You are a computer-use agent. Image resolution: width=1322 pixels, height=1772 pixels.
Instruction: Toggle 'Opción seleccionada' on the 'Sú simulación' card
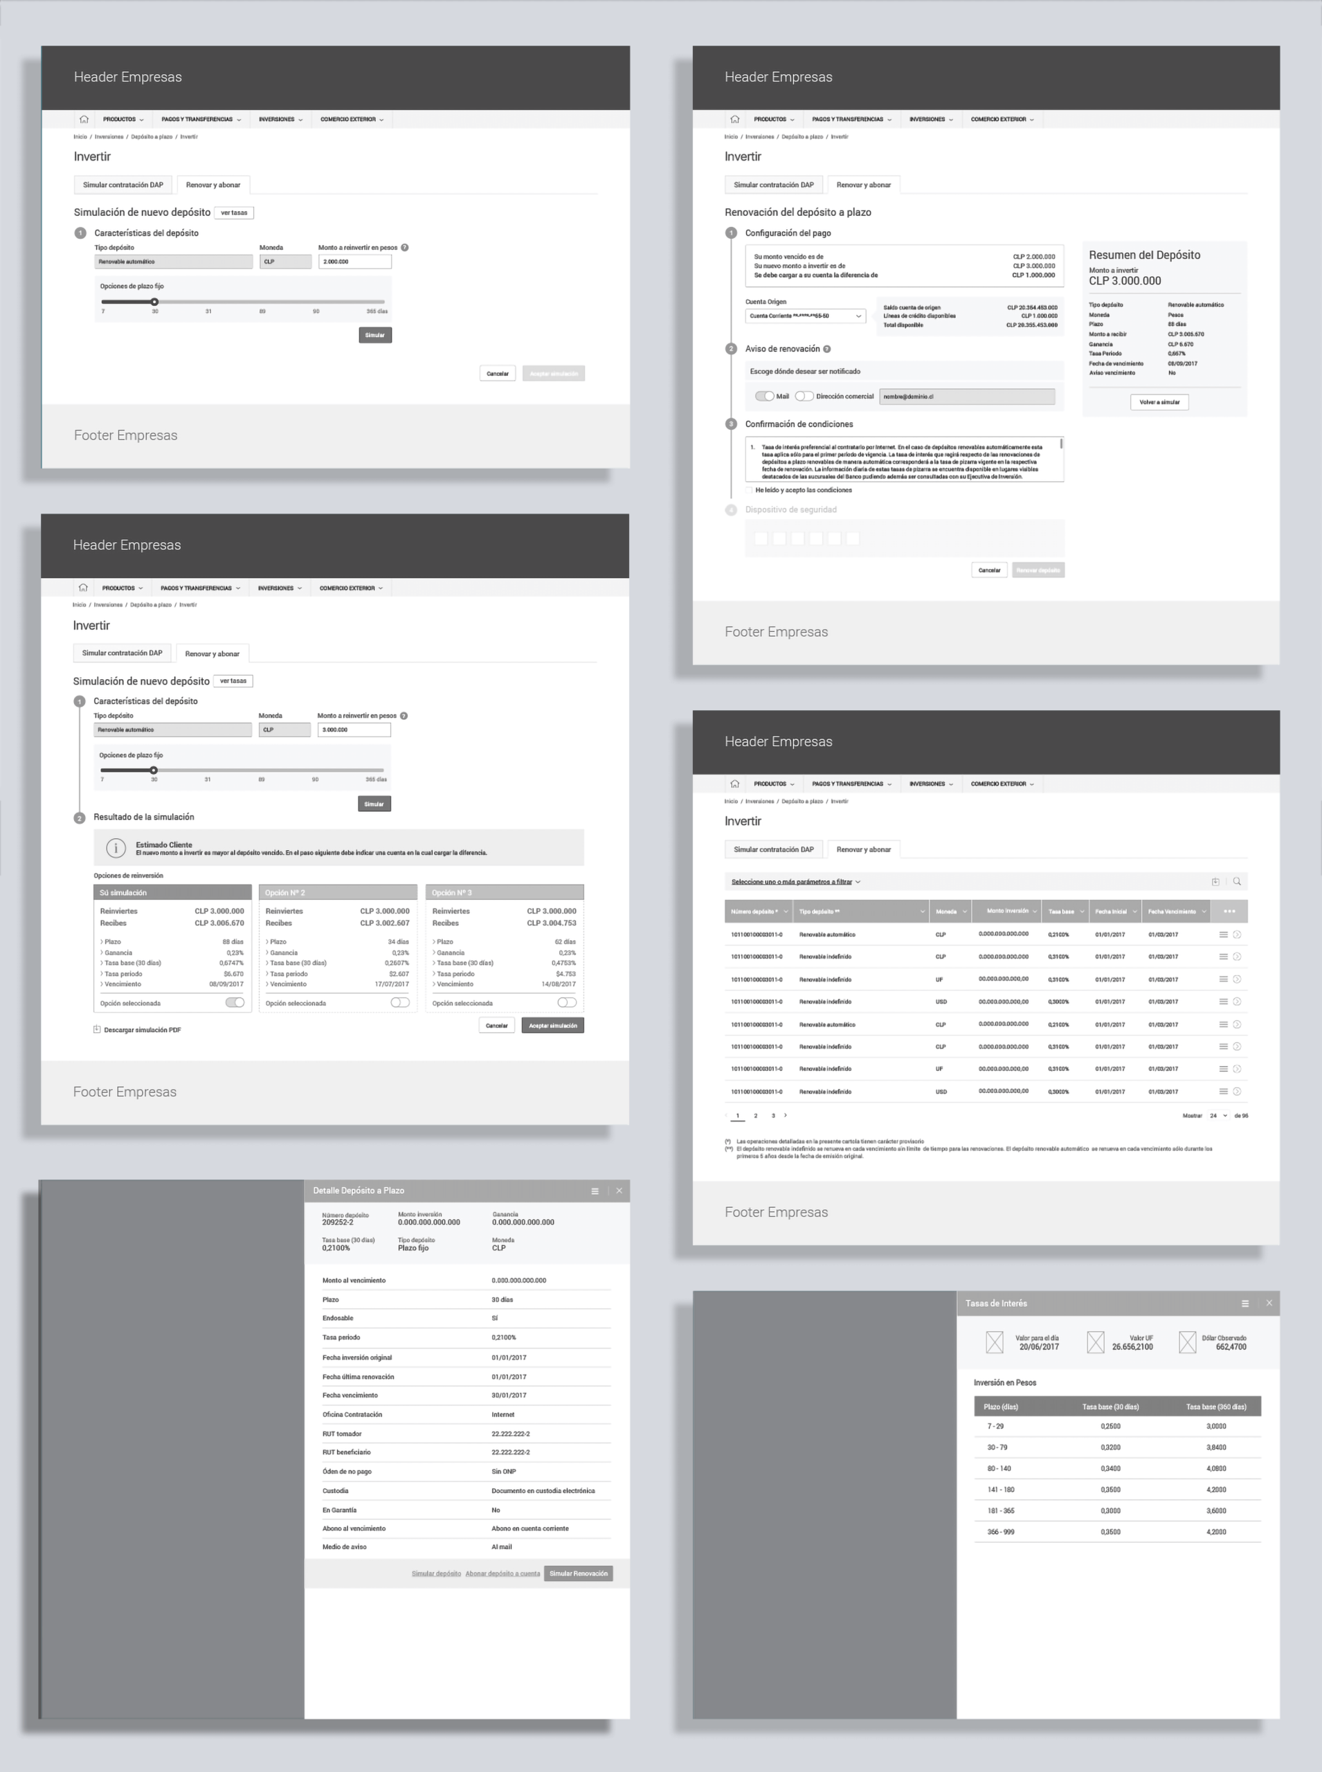point(235,1002)
